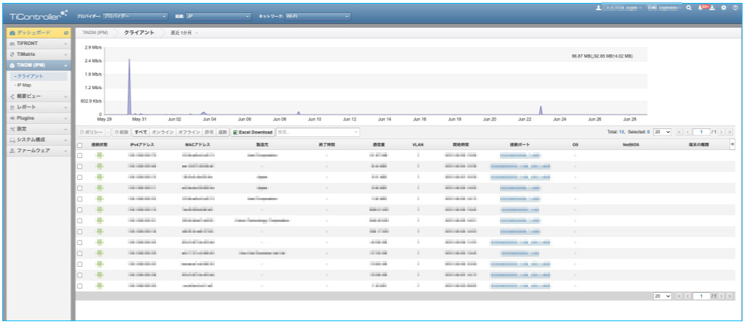Viewport: 746px width, 327px height.
Task: Click the tall traffic spike near May 31
Action: tap(129, 86)
